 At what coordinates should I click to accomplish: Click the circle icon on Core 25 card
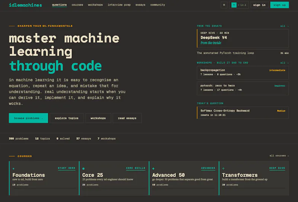point(83,169)
